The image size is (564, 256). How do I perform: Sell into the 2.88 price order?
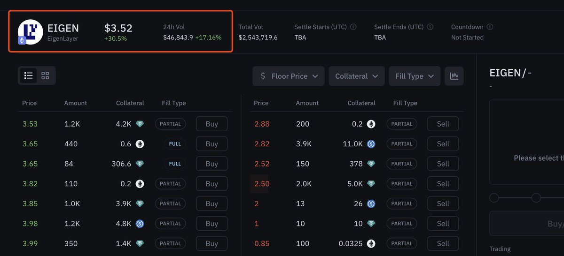coord(443,124)
